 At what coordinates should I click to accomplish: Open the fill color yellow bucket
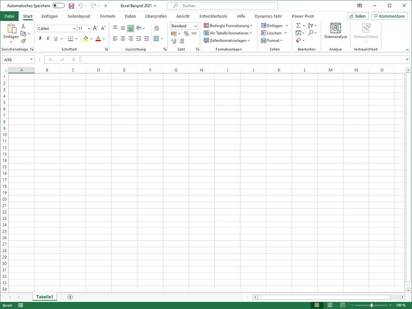pos(86,39)
